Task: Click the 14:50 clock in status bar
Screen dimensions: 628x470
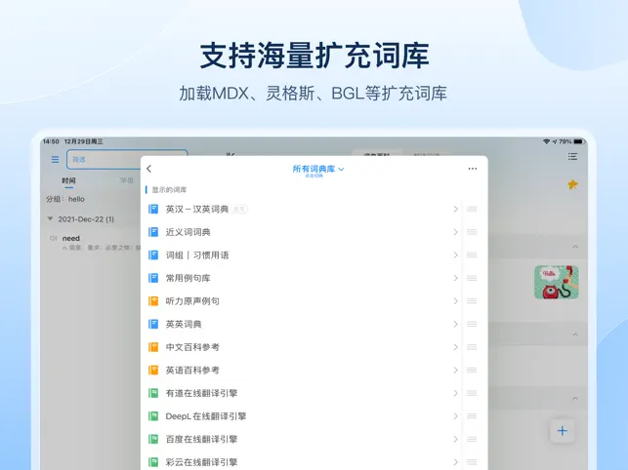Action: [x=51, y=141]
